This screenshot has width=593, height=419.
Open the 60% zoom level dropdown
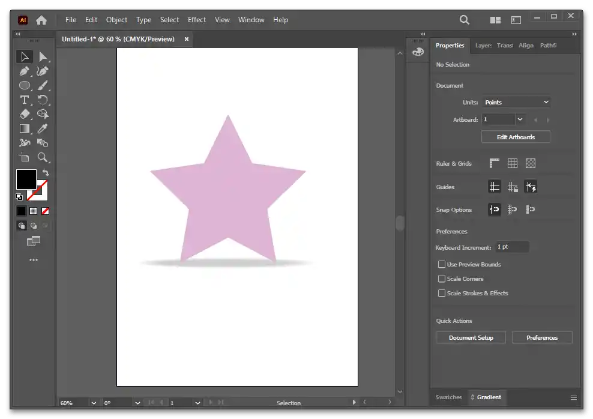pyautogui.click(x=94, y=403)
